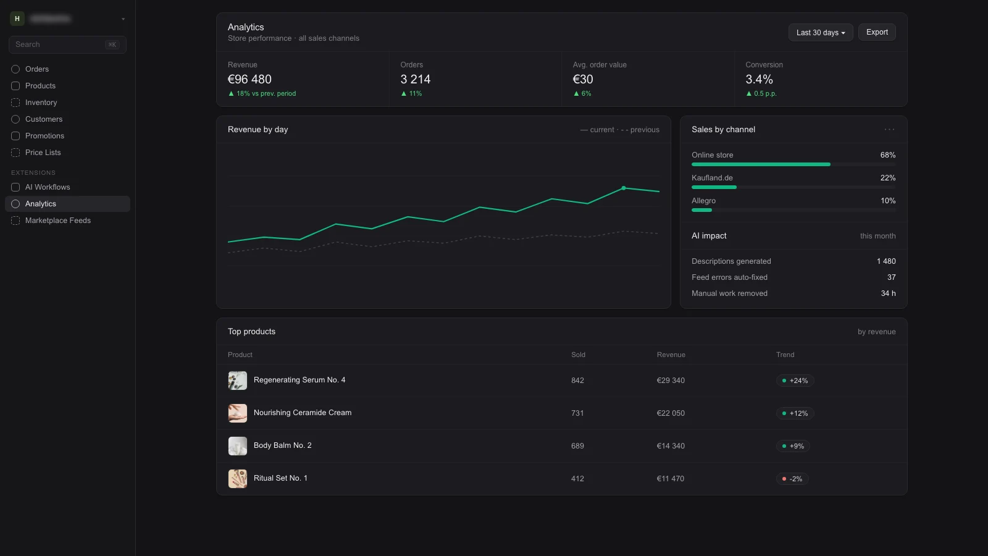Click the green dot on the revenue chart
This screenshot has height=556, width=988.
point(624,188)
